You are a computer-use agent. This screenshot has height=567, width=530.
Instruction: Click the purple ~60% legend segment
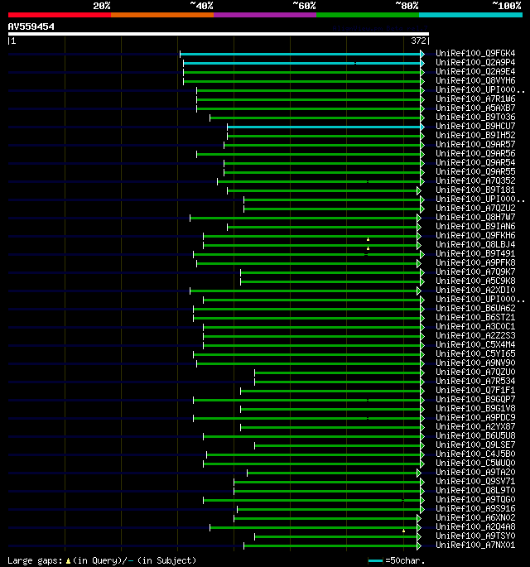[265, 15]
